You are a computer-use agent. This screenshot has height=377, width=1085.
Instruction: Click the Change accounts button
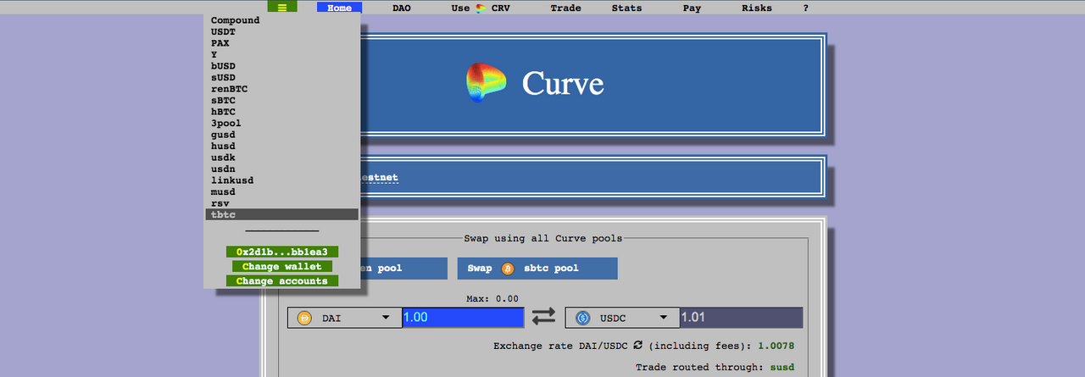[x=282, y=280]
